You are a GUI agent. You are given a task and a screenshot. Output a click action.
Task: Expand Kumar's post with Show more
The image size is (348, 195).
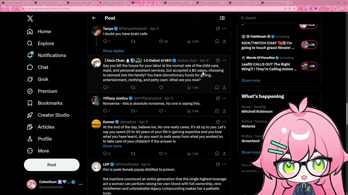point(112,146)
